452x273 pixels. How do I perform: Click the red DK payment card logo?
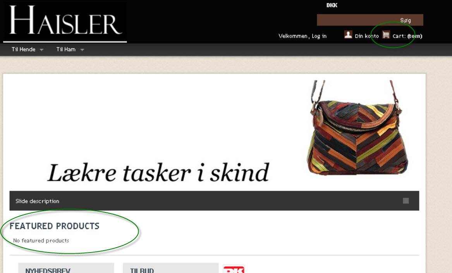tap(234, 269)
